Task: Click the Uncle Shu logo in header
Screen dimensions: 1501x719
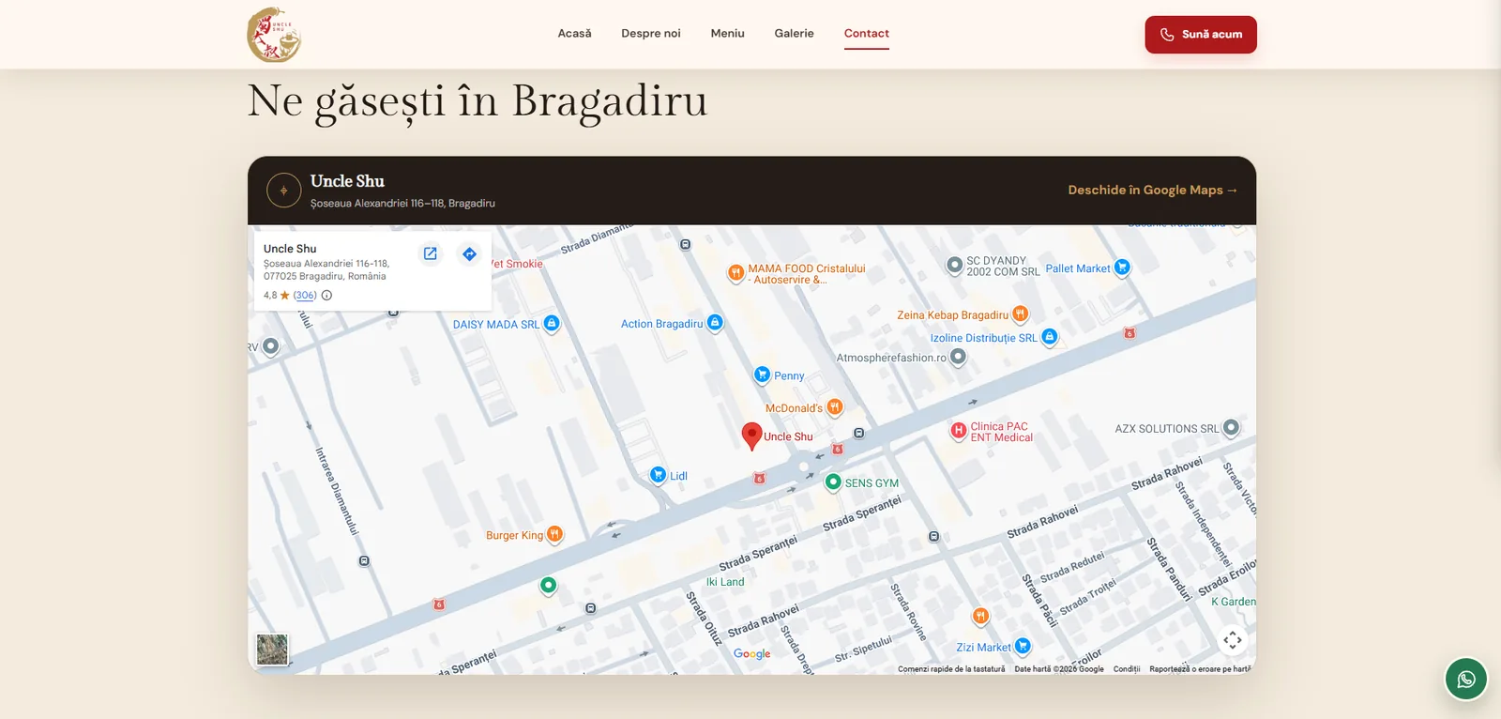Action: (274, 35)
